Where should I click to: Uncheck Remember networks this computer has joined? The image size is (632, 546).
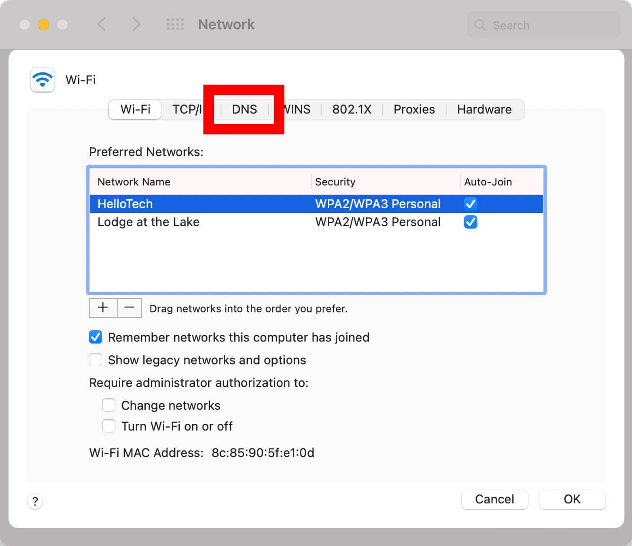click(96, 337)
